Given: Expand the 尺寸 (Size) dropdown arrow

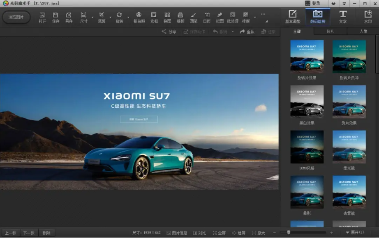Looking at the screenshot, I should pyautogui.click(x=92, y=18).
